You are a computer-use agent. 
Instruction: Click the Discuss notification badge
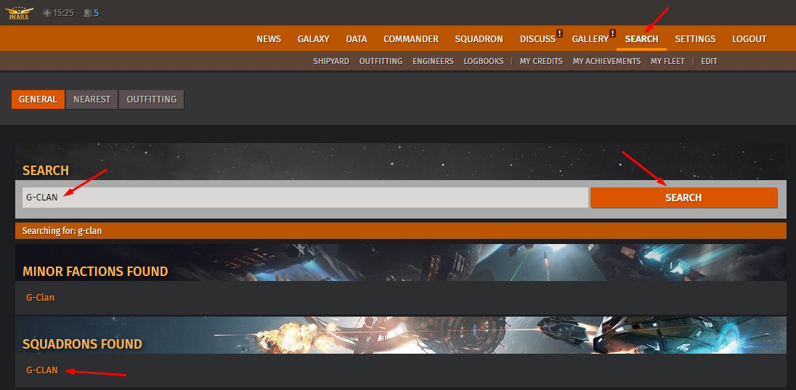pos(559,33)
